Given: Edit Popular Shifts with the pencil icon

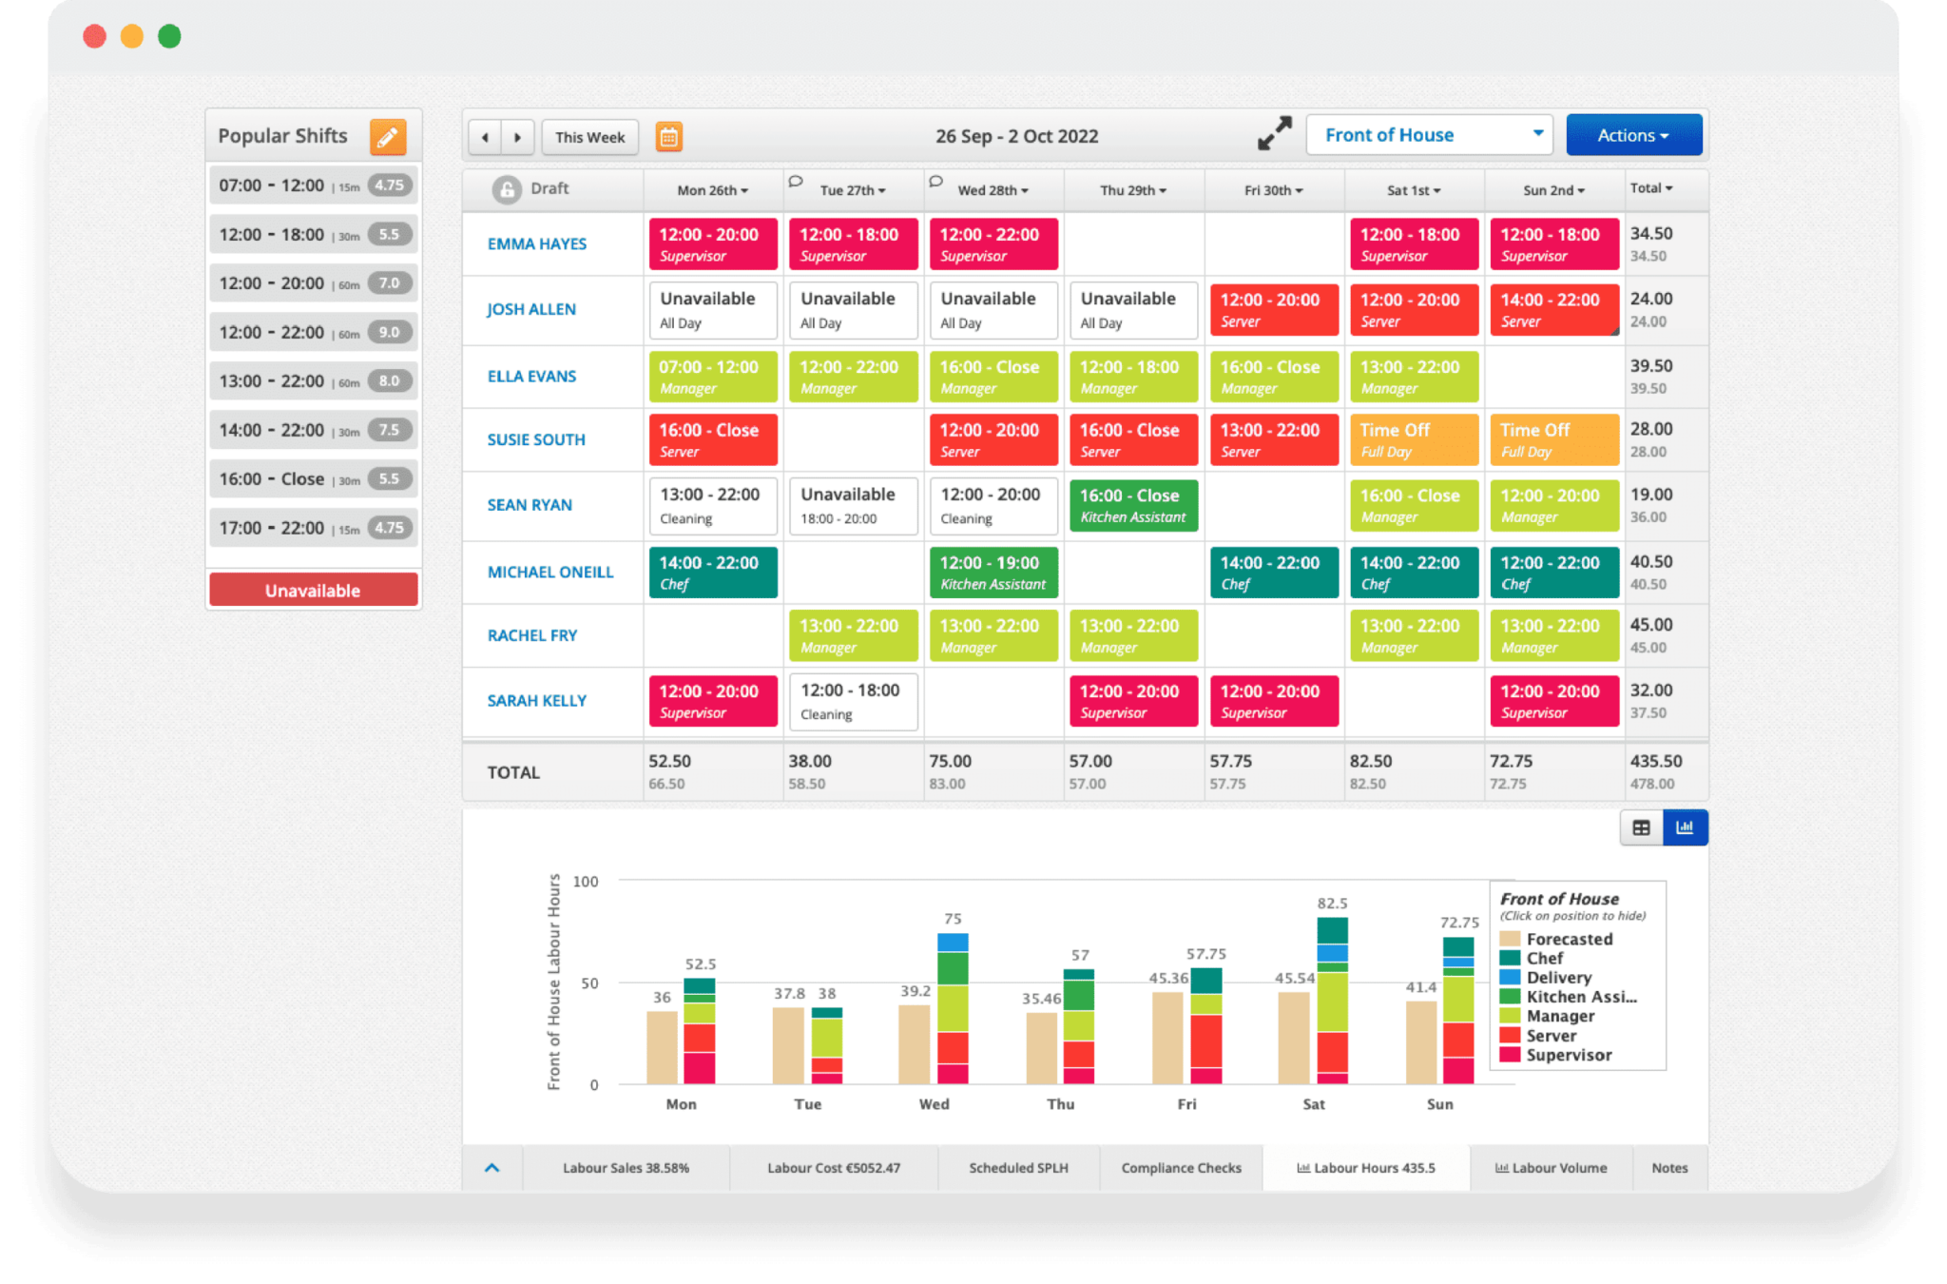Looking at the screenshot, I should click(388, 137).
